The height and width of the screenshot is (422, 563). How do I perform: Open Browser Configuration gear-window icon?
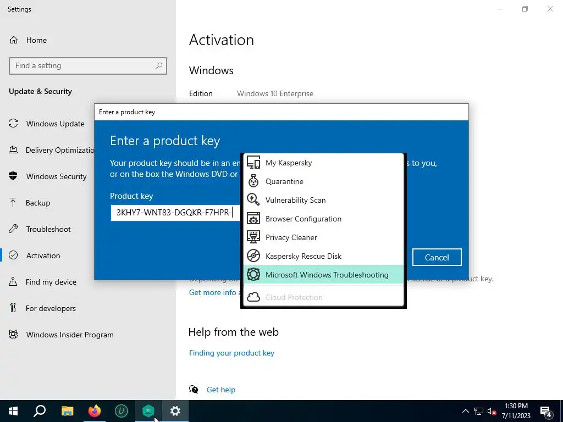click(x=253, y=219)
